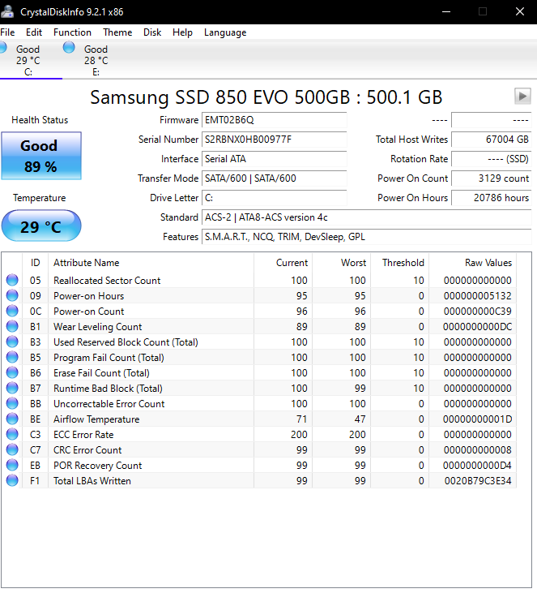This screenshot has height=593, width=537.
Task: Click the Features field S.M.A.R.T., NCQ
Action: 367,237
